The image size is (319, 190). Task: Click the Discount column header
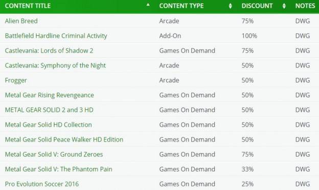pos(257,6)
